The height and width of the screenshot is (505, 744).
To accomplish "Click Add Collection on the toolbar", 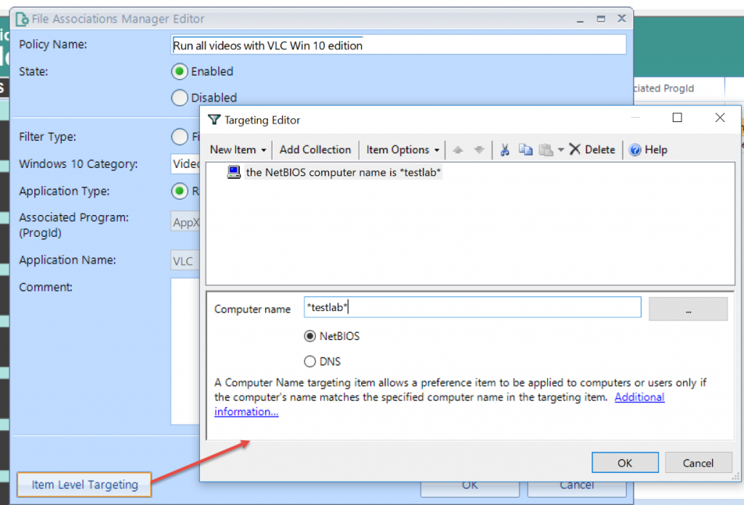I will pyautogui.click(x=315, y=150).
